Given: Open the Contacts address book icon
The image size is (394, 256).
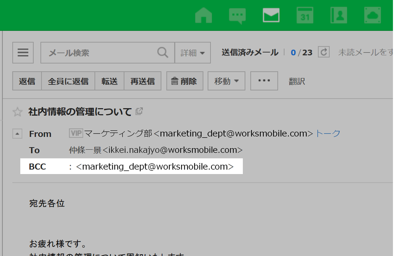Looking at the screenshot, I should (x=339, y=16).
